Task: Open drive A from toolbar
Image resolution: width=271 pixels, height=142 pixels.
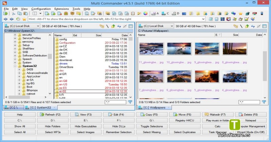Action: click(155, 14)
